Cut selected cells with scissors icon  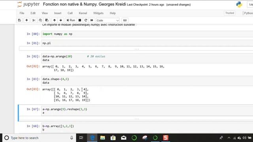coord(34,20)
